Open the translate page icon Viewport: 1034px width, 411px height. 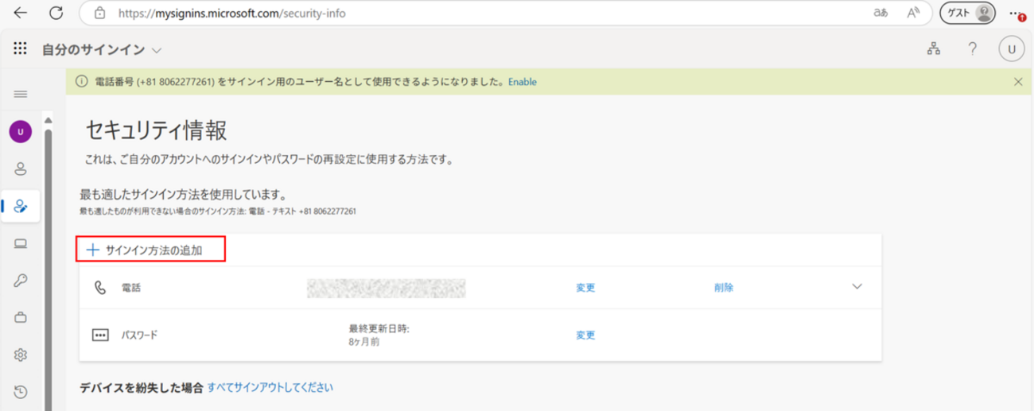[880, 13]
